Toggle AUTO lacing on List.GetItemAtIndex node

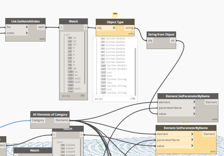tap(42, 39)
